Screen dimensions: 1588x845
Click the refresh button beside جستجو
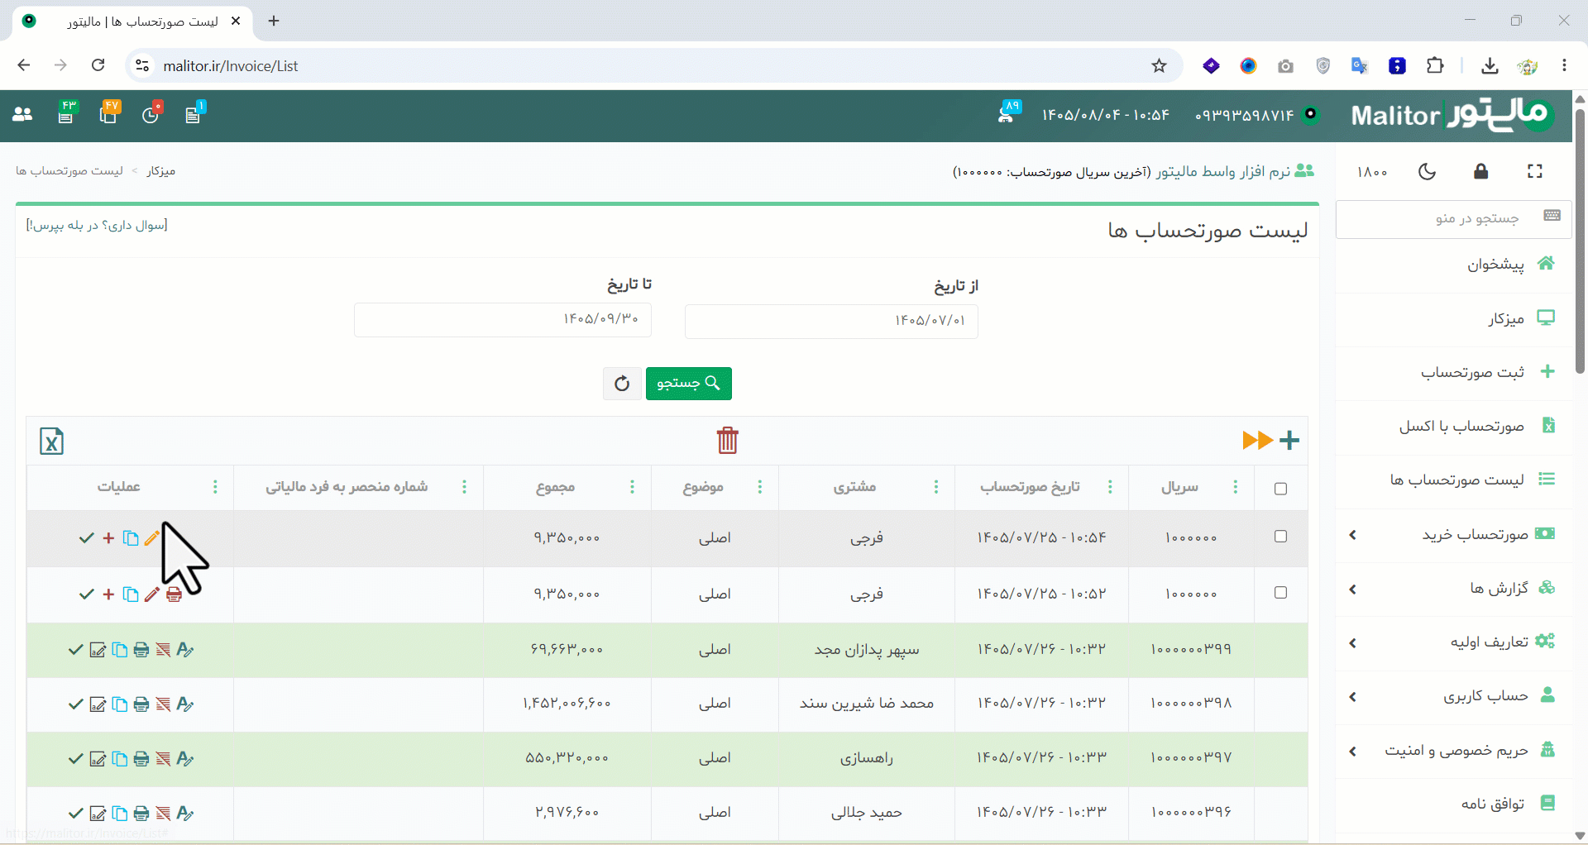[x=622, y=384]
